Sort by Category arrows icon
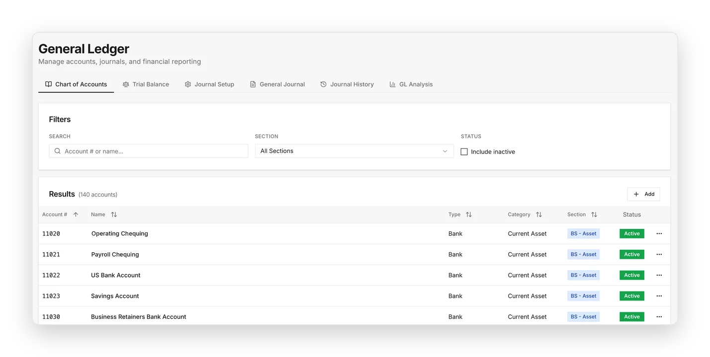Image resolution: width=710 pixels, height=357 pixels. pos(539,214)
